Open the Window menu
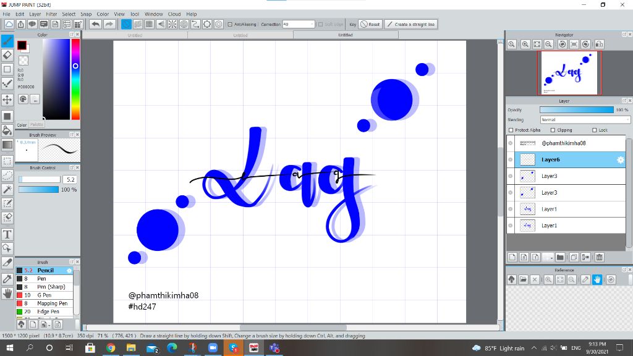The image size is (633, 356). [153, 14]
